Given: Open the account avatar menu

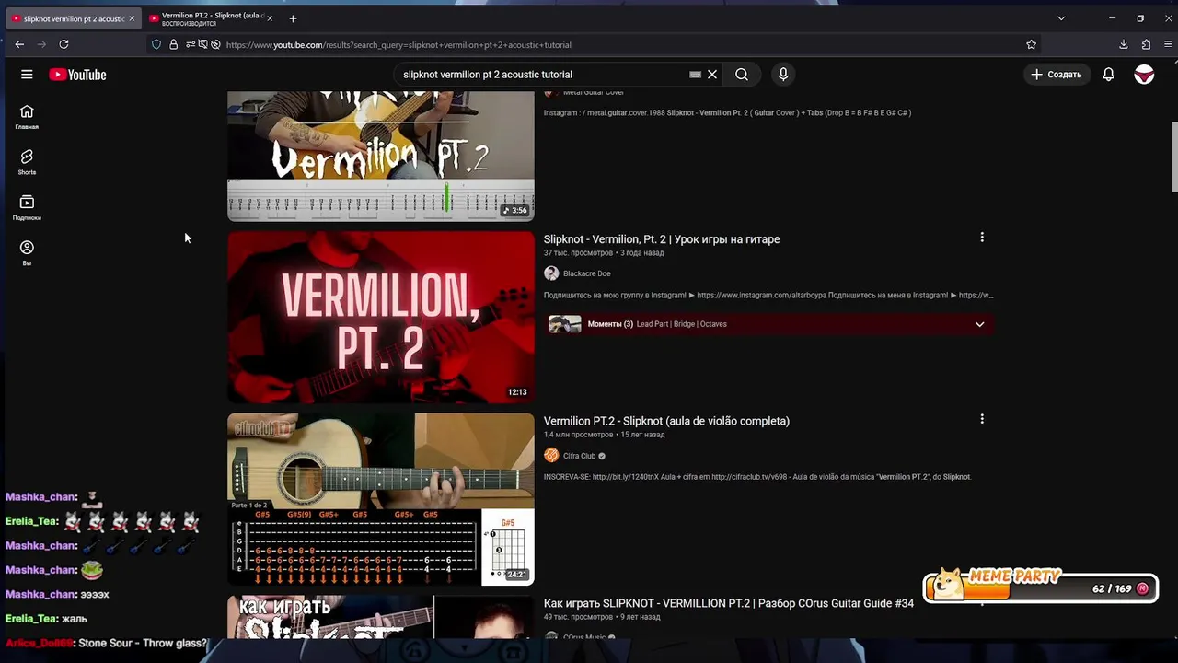Looking at the screenshot, I should point(1144,75).
